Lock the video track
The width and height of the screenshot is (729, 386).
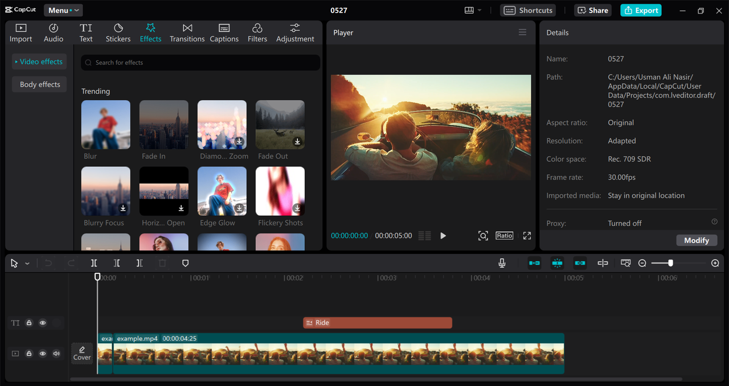(x=29, y=354)
